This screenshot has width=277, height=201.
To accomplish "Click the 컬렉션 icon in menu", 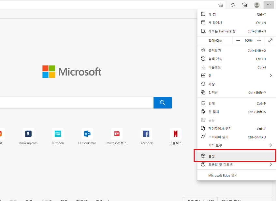I will pos(203,92).
